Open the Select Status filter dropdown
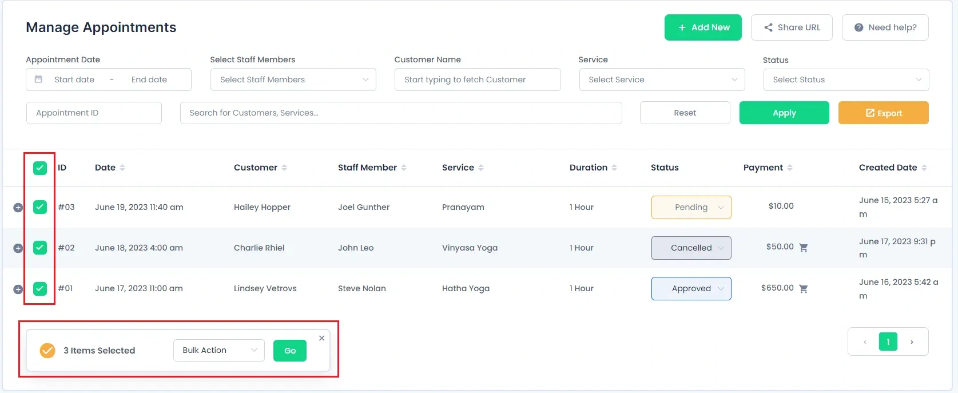 pos(846,80)
